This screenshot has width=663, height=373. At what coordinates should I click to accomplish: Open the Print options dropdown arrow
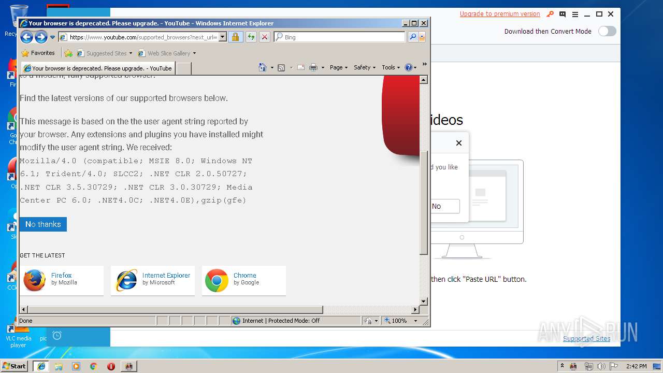click(x=323, y=67)
